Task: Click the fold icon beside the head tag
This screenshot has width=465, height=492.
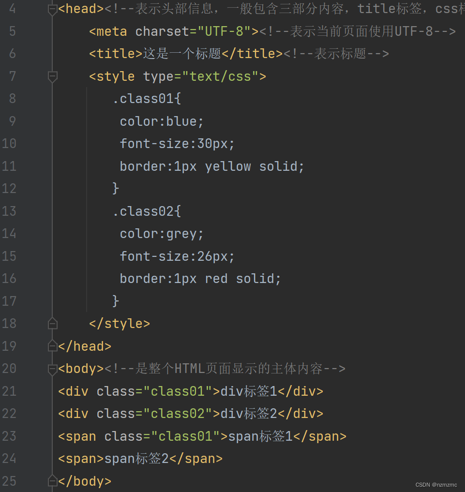Action: pyautogui.click(x=52, y=8)
